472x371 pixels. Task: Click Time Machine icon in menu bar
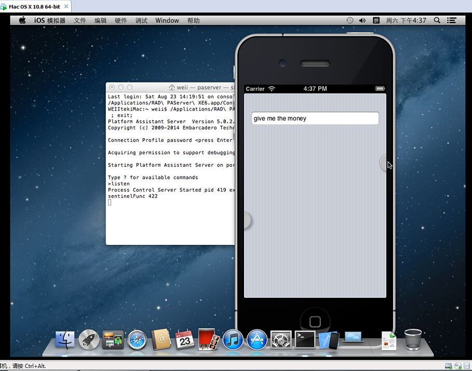349,20
